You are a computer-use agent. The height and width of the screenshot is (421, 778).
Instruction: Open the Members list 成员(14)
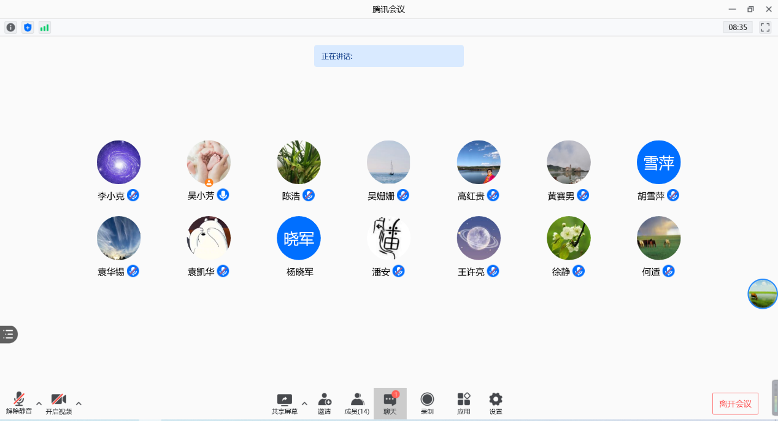356,403
